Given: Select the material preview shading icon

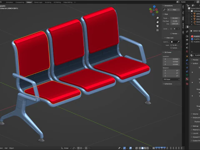Looking at the screenshot, I should 145,148.
